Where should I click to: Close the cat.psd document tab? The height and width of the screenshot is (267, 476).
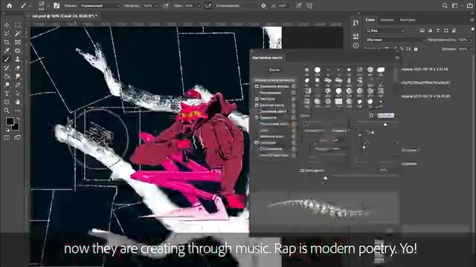coord(28,16)
